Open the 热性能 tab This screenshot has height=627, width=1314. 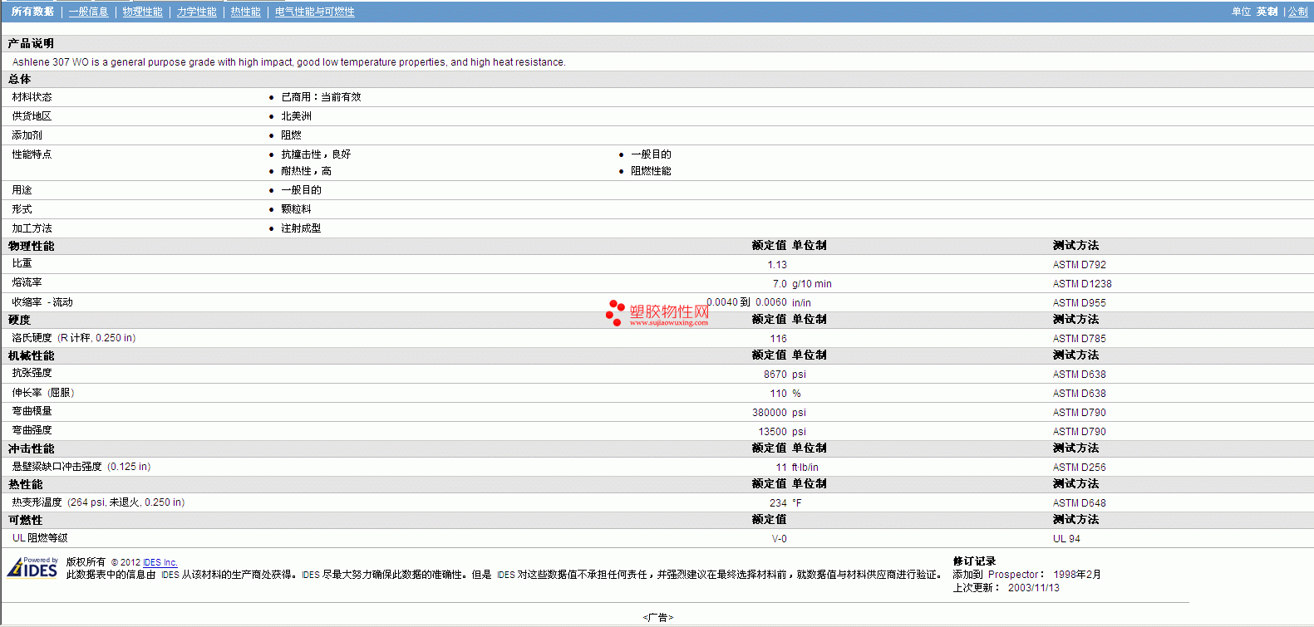click(245, 12)
